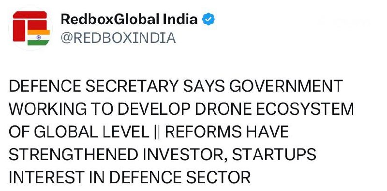Screen dimensions: 387x191
Task: Click the word 'SECRETARY' in the tweet
Action: pos(132,86)
